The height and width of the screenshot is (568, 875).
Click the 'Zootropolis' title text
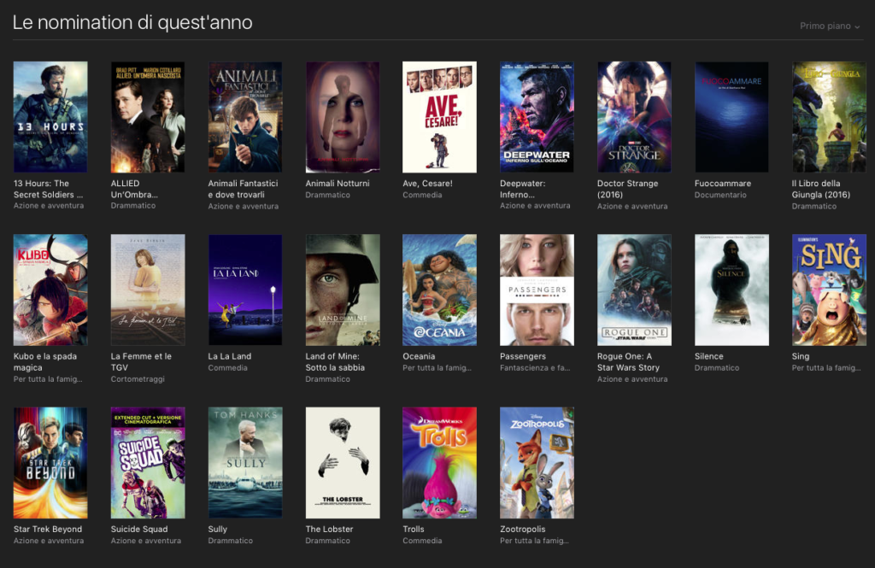tap(523, 529)
